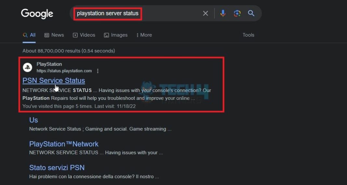Clear search text with X icon
Image resolution: width=347 pixels, height=185 pixels.
pos(205,13)
